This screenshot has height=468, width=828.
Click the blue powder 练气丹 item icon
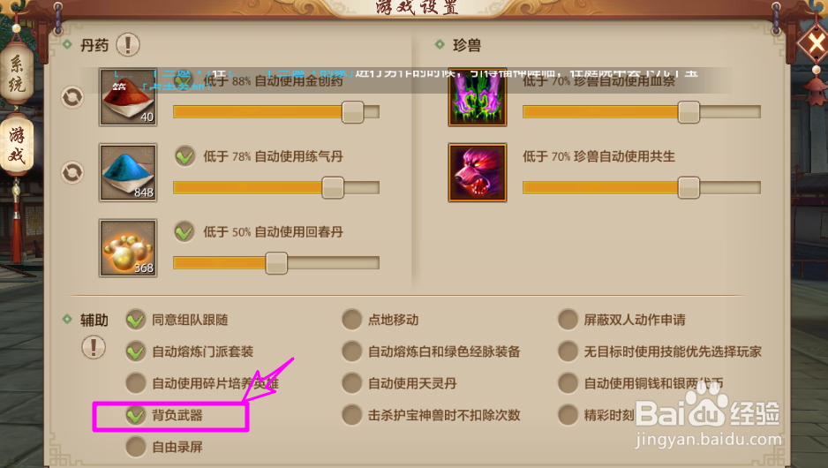[x=128, y=173]
